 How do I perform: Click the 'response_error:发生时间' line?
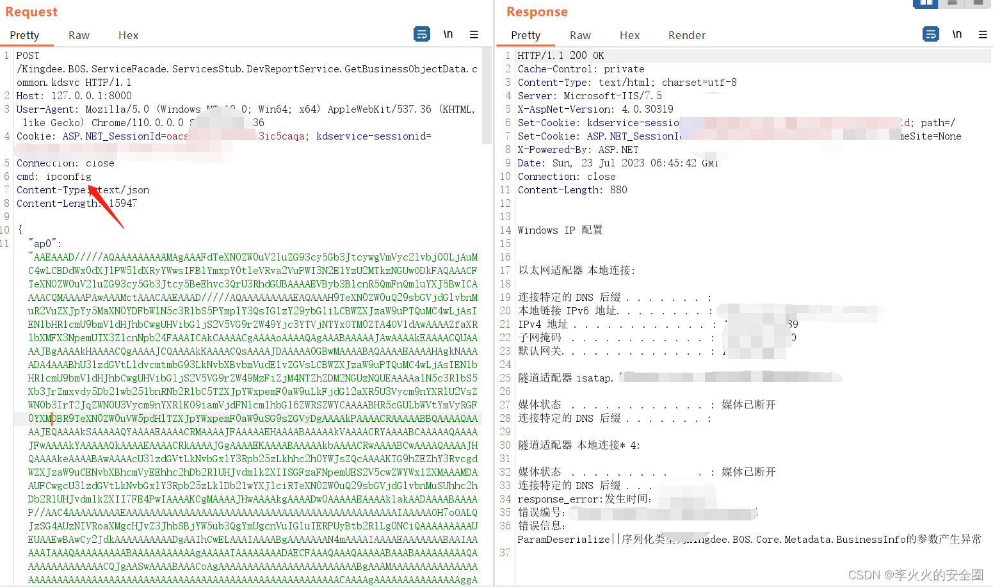[585, 499]
